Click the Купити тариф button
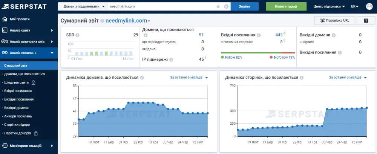Screen dimensions: 377x154 pos(286,6)
